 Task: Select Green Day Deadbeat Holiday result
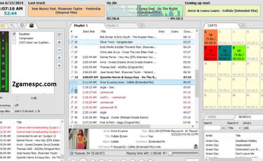234,141
